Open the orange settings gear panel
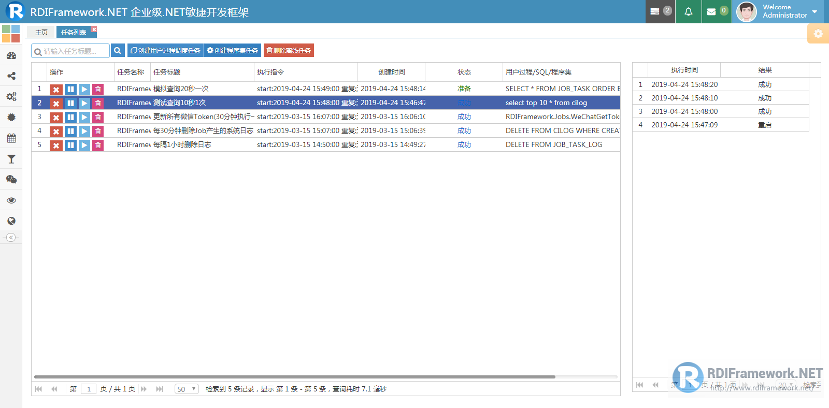 (818, 34)
